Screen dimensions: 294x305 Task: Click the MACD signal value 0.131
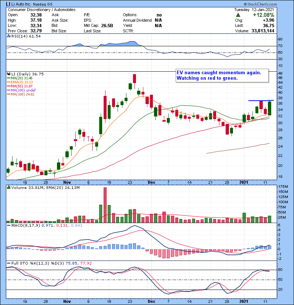point(62,226)
